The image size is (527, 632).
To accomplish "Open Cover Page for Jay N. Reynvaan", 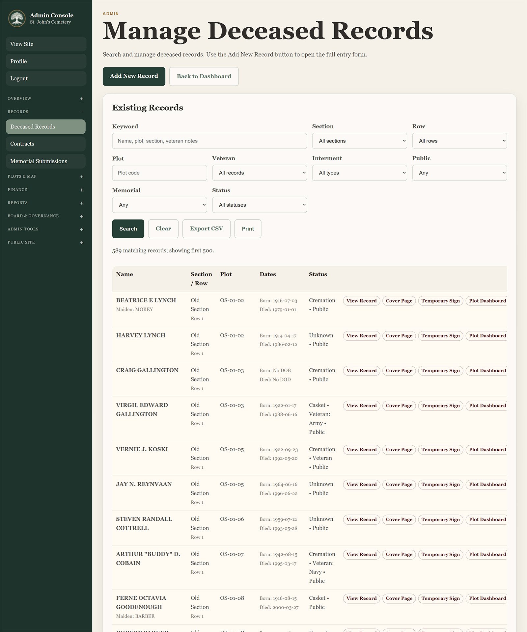I will pyautogui.click(x=399, y=485).
